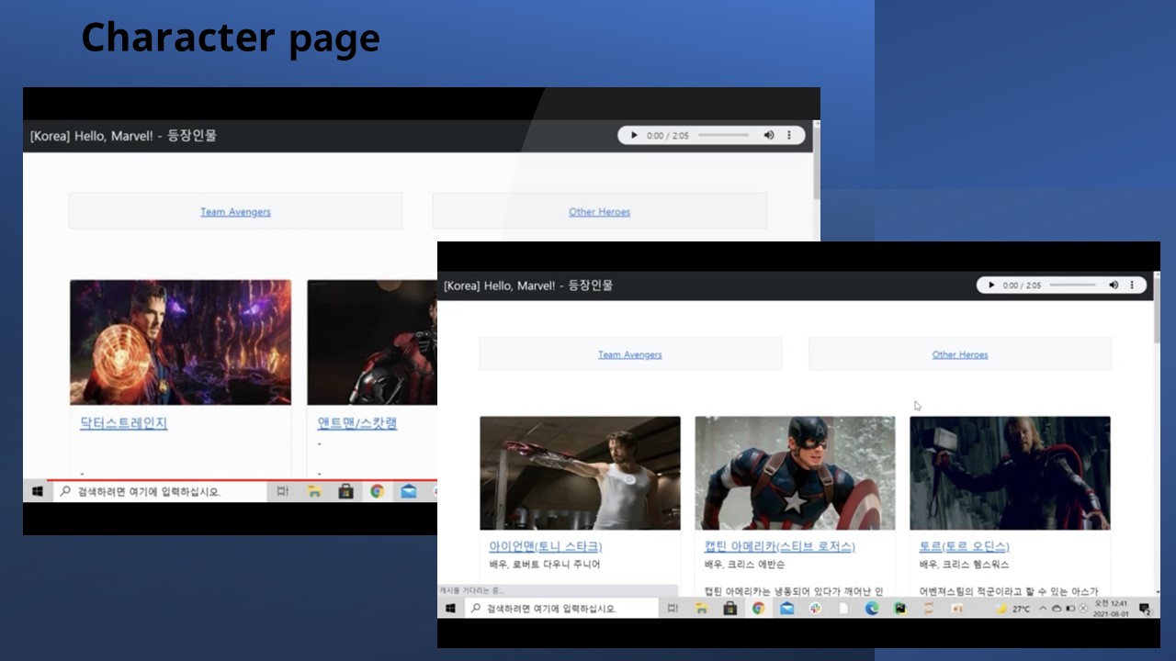This screenshot has height=661, width=1176.
Task: Click the audio progress bar in back window
Action: tap(724, 136)
